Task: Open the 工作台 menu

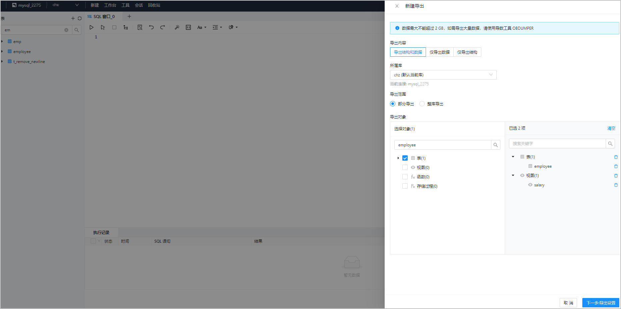Action: tap(110, 5)
